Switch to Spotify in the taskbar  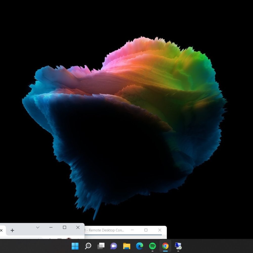click(x=153, y=246)
